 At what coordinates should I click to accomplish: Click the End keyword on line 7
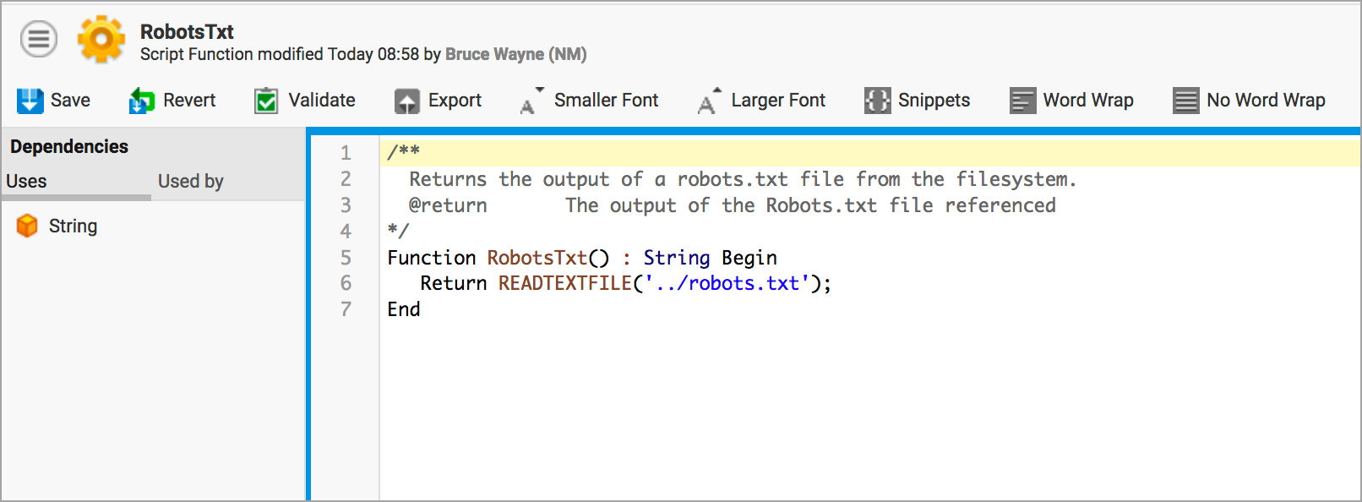coord(404,309)
